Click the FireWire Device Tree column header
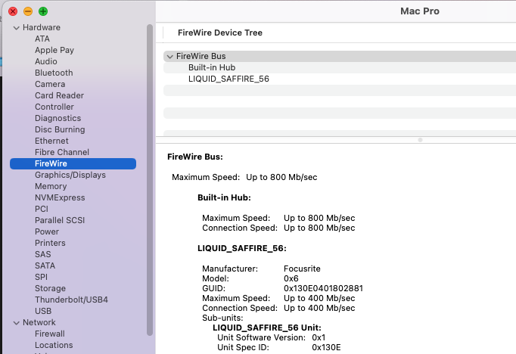The width and height of the screenshot is (516, 354). point(220,33)
